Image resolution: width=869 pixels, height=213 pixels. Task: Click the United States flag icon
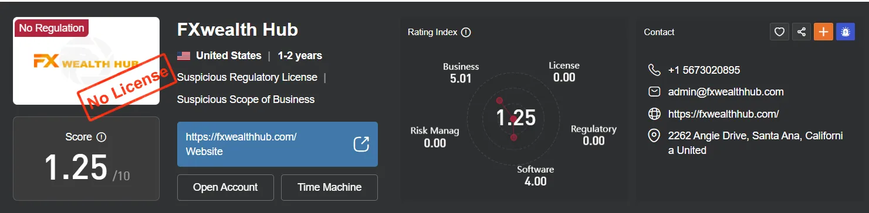click(184, 56)
